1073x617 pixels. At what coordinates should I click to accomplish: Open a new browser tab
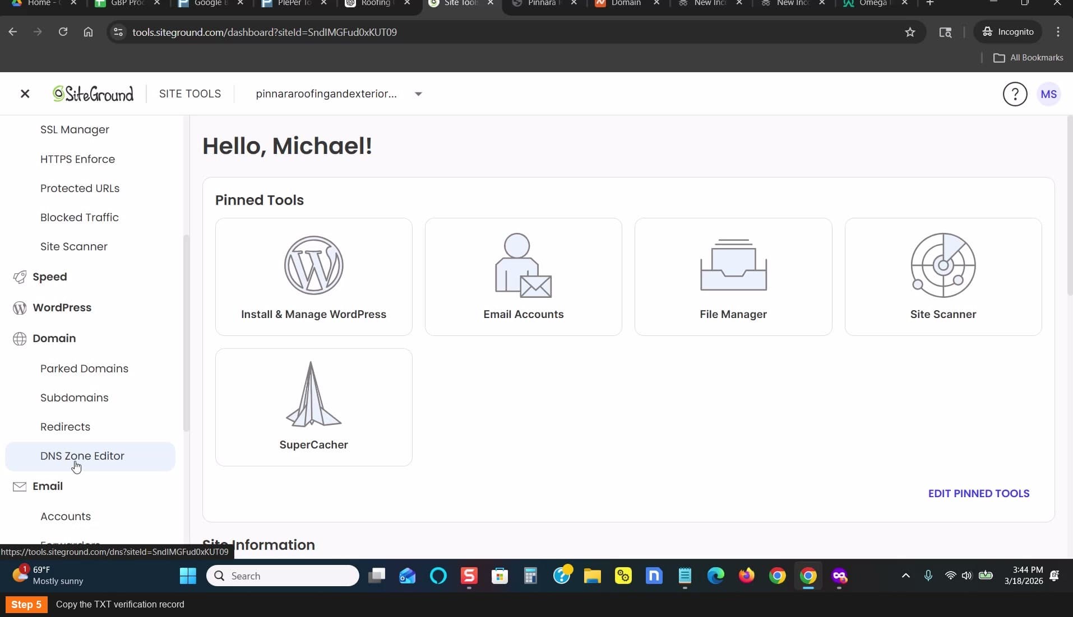point(929,3)
